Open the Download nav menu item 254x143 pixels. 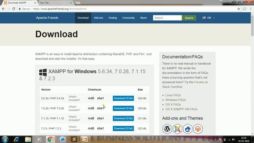tap(83, 18)
